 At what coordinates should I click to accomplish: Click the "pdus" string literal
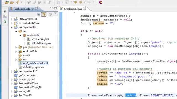tap(156, 42)
